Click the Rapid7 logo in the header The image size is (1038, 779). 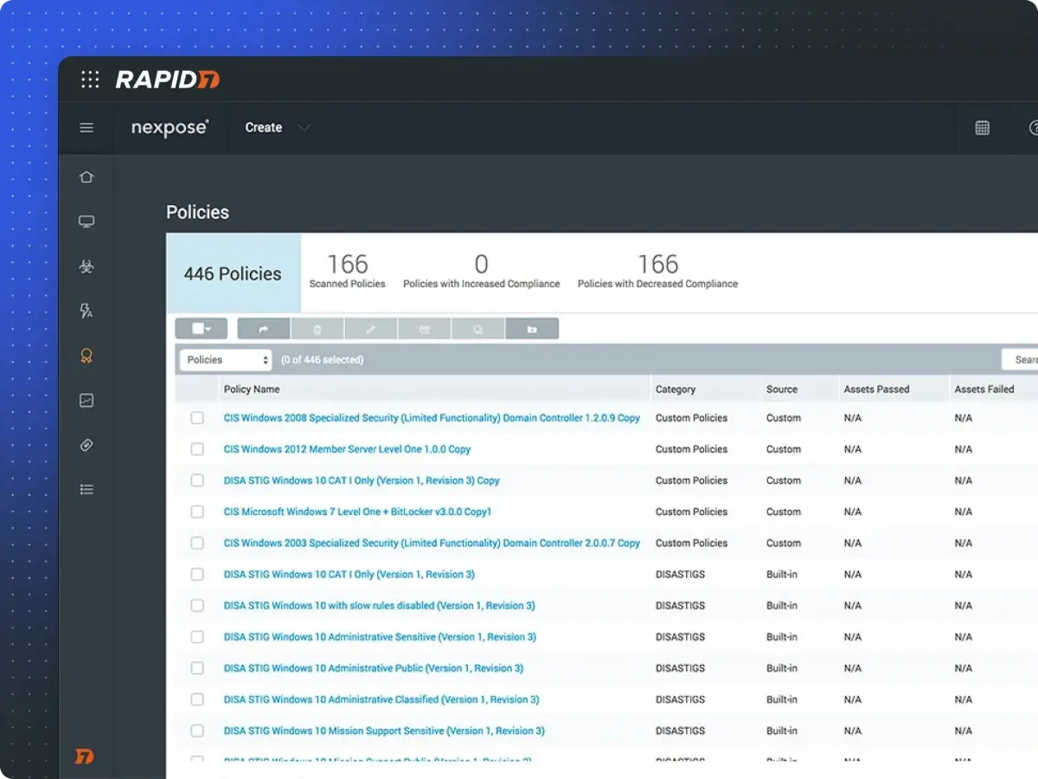click(x=168, y=80)
